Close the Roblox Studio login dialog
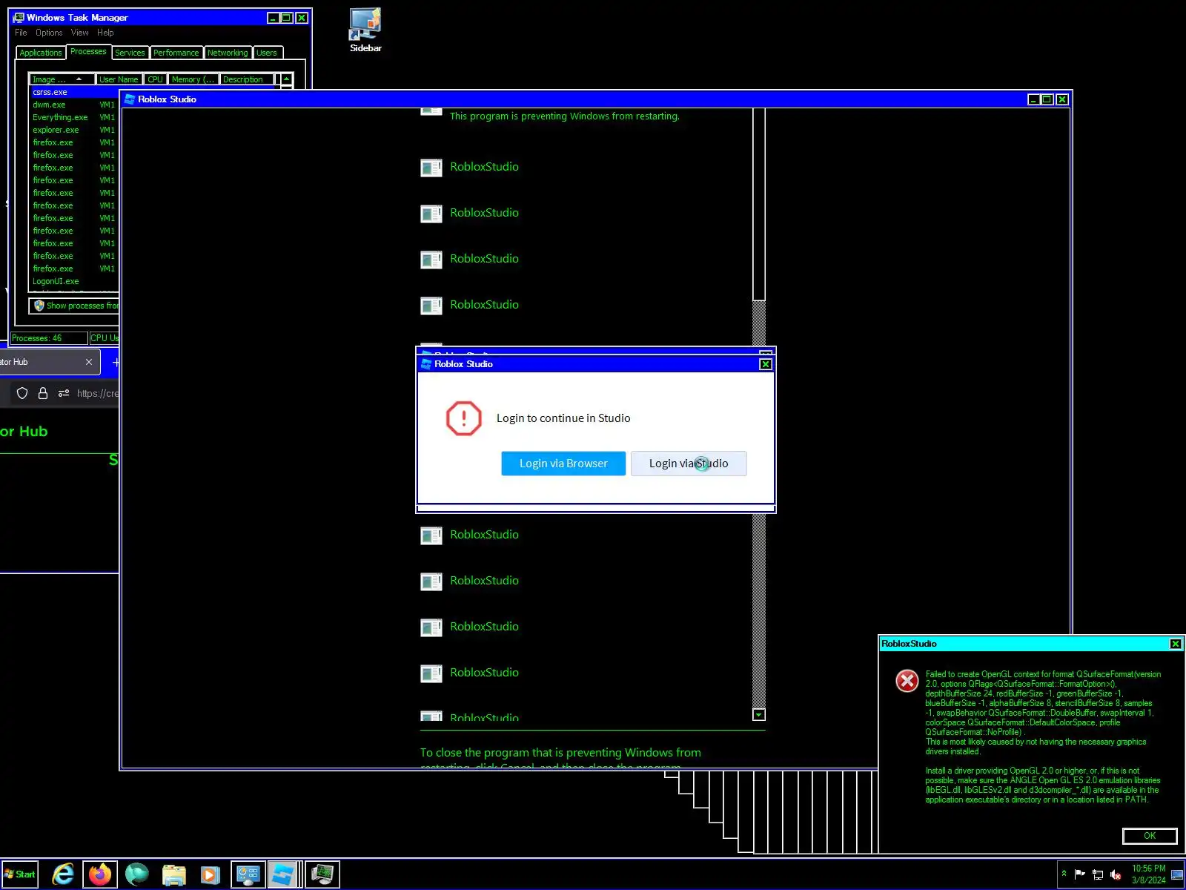The height and width of the screenshot is (890, 1186). coord(766,364)
